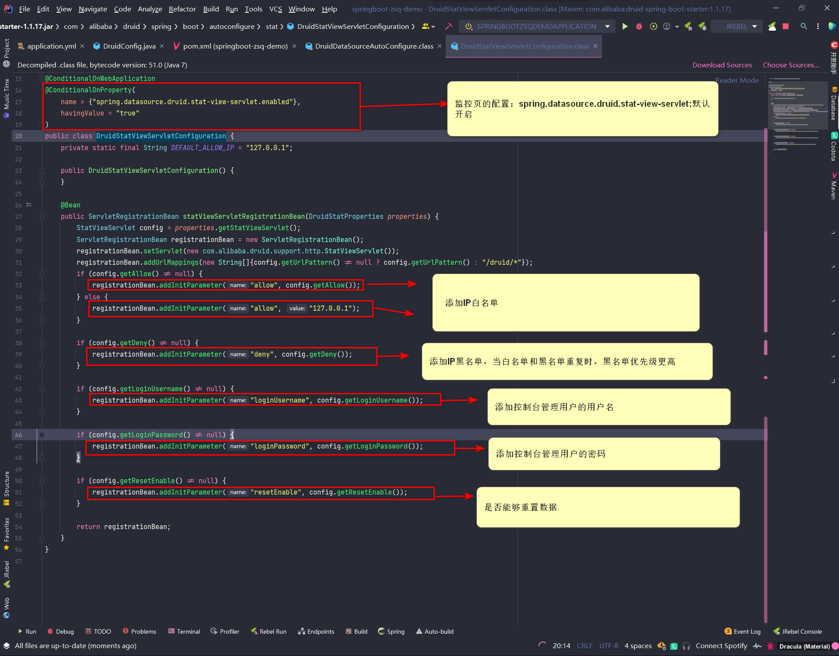Open the VCS menu
The height and width of the screenshot is (656, 839).
coord(276,9)
